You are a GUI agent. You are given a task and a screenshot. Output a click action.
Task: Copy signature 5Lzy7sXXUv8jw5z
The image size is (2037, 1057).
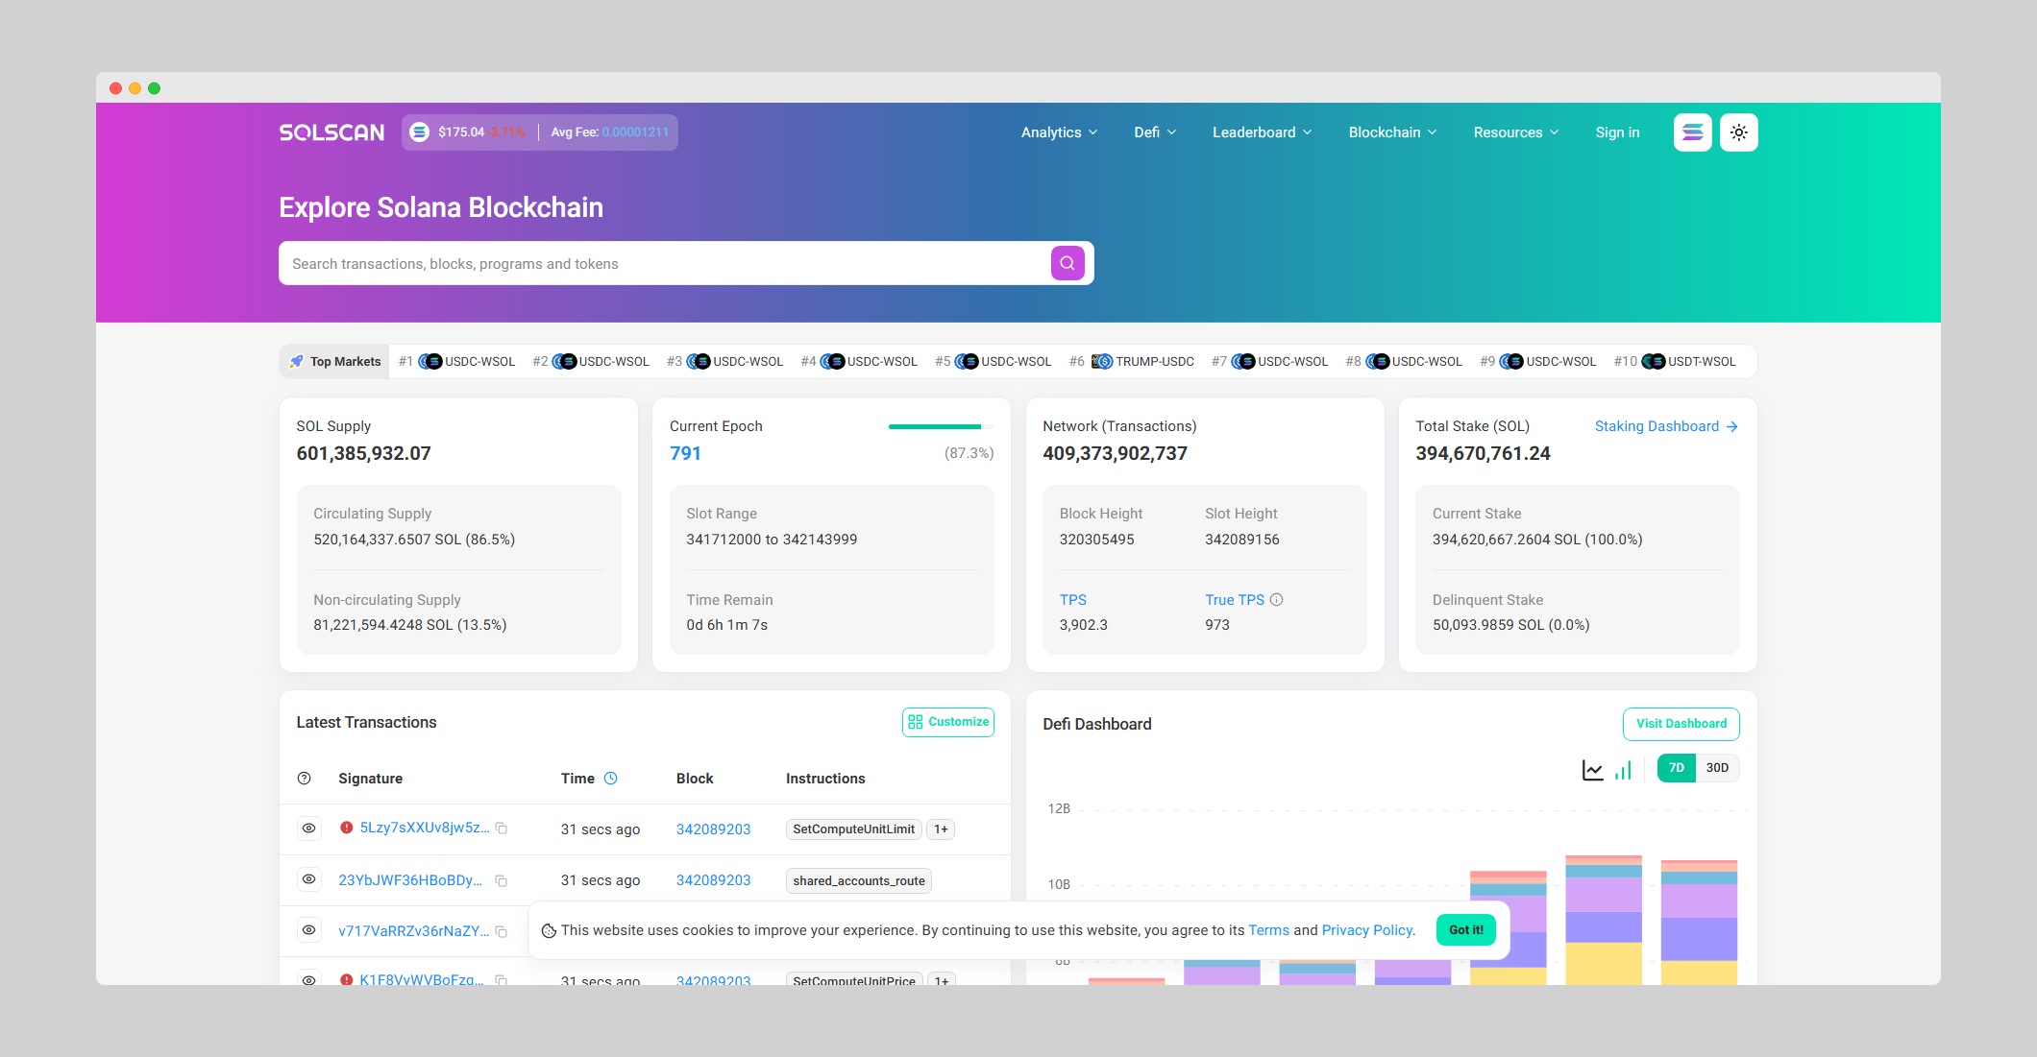click(502, 829)
